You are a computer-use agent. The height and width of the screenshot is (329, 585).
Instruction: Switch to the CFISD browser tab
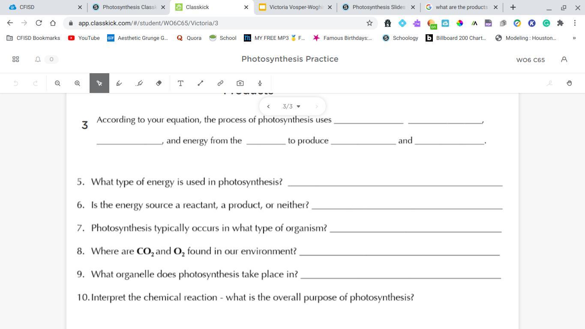click(43, 7)
